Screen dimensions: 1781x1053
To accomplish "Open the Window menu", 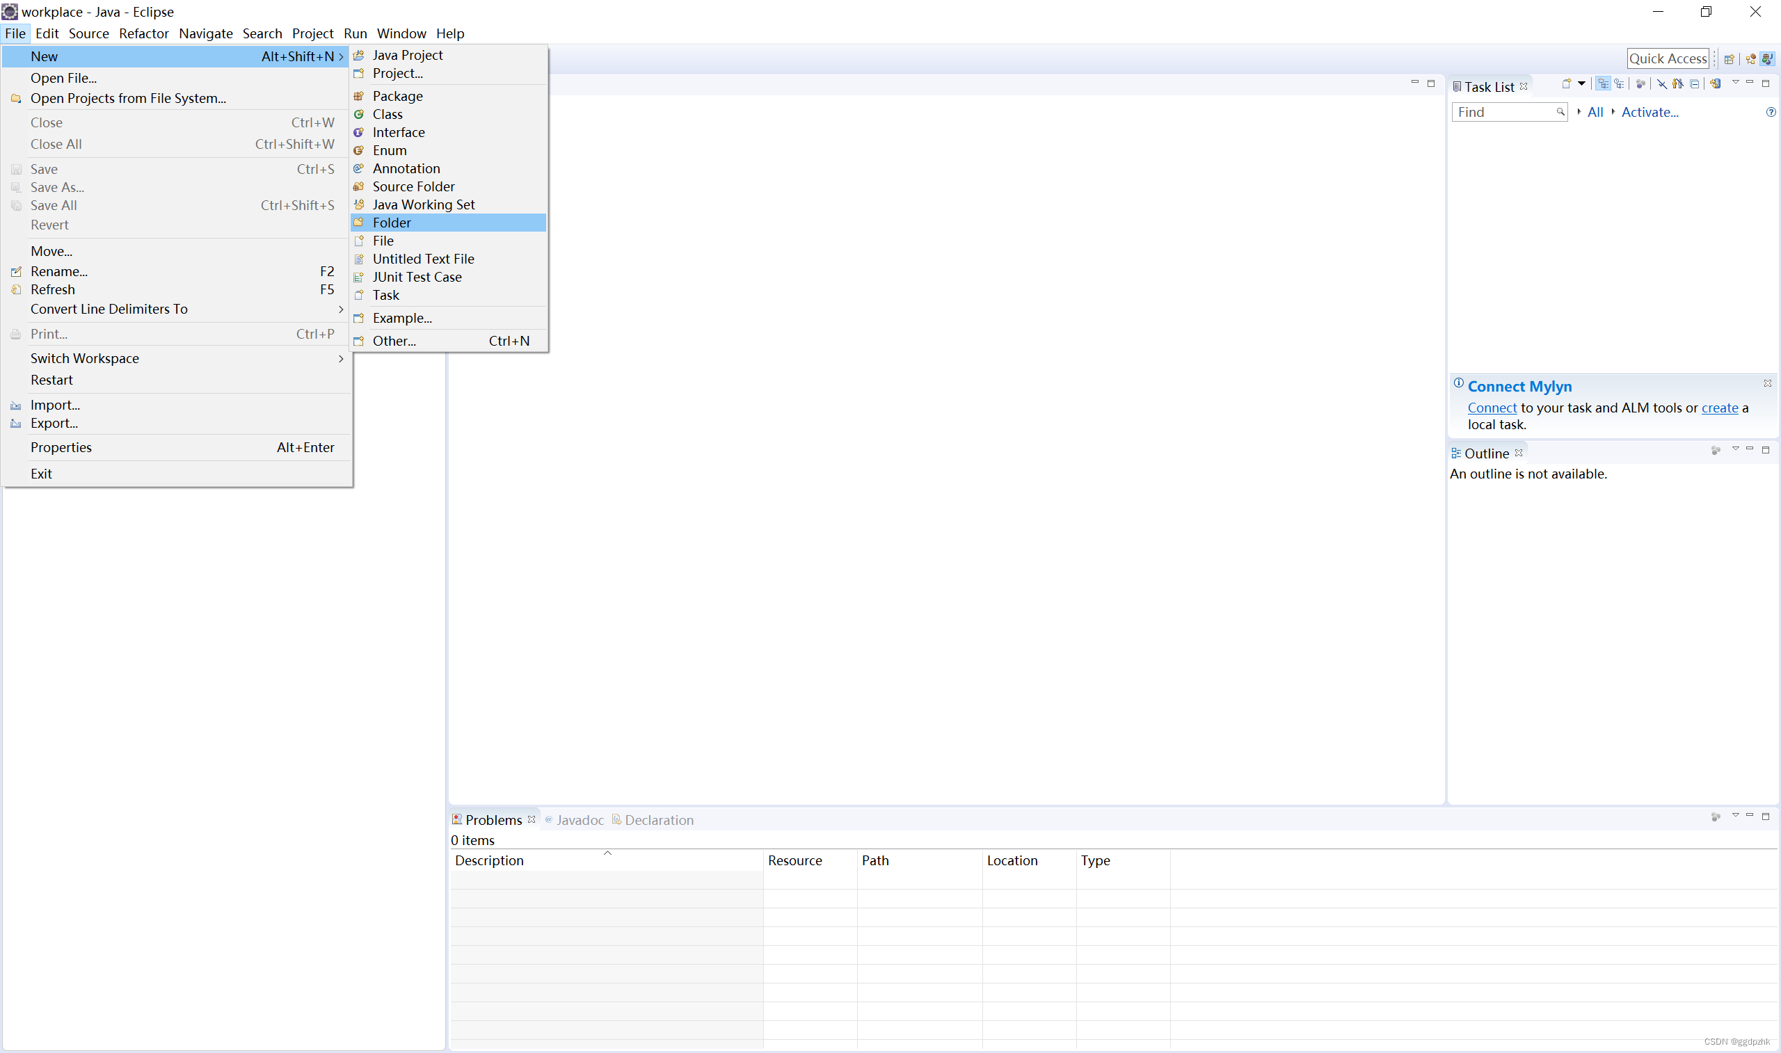I will [401, 33].
